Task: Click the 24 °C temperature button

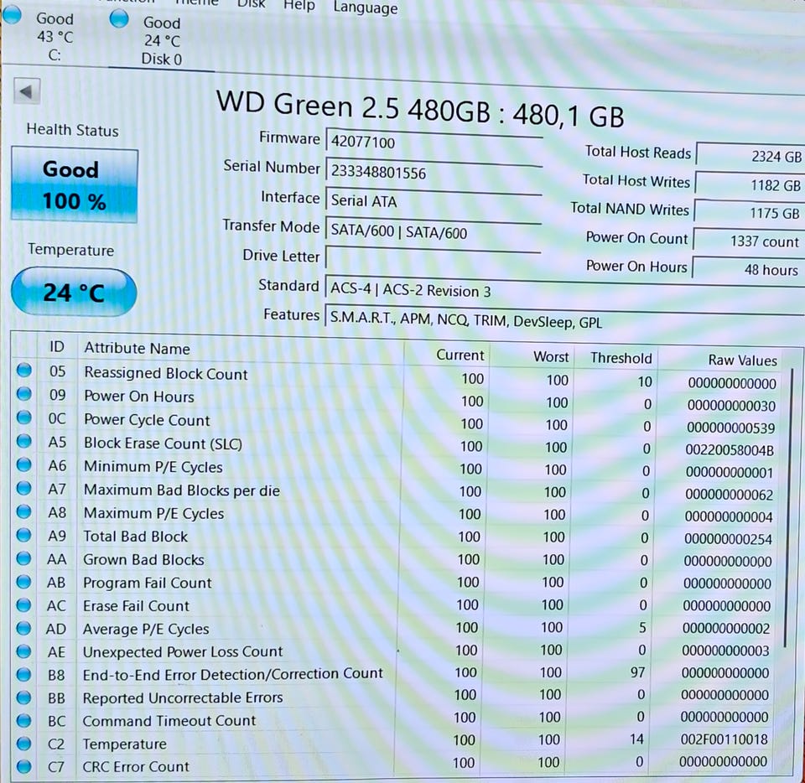Action: pyautogui.click(x=74, y=292)
